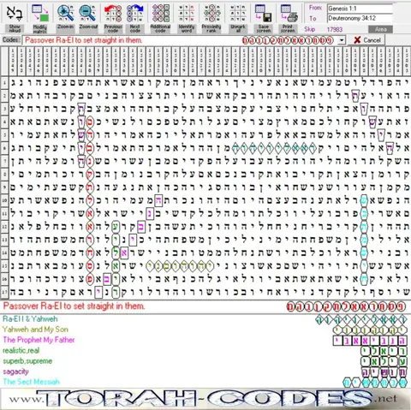
Task: Click the Skip value 17983
Action: point(335,29)
